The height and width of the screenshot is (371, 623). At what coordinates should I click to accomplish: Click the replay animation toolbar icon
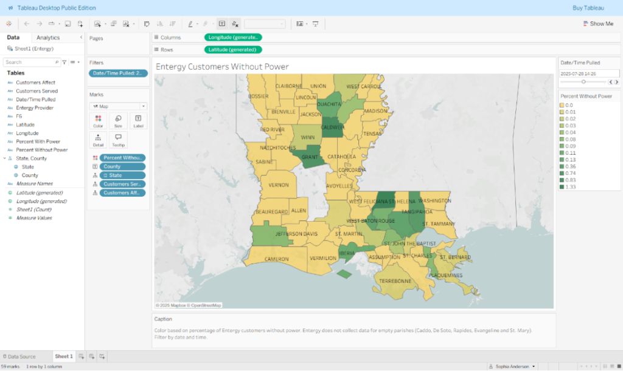point(52,24)
